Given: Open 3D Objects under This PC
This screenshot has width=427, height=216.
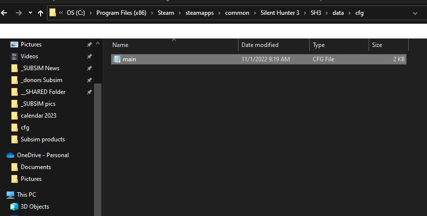Looking at the screenshot, I should point(35,207).
